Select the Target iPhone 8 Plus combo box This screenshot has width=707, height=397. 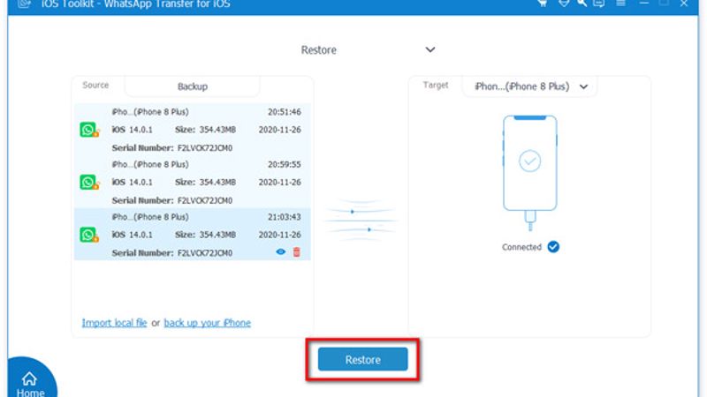point(529,86)
